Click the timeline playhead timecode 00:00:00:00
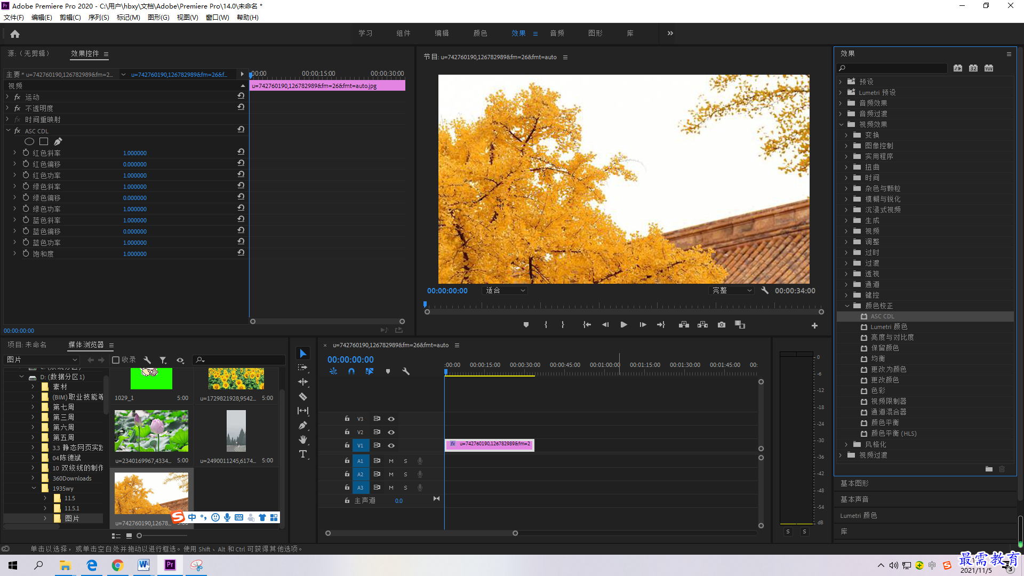 pyautogui.click(x=350, y=359)
